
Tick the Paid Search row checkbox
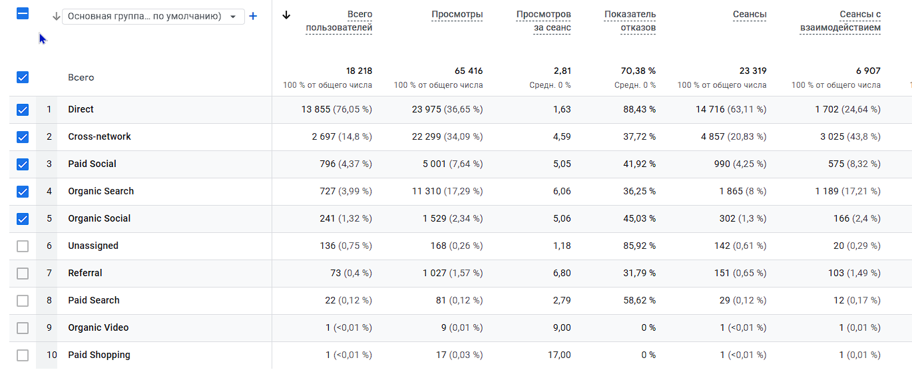[23, 301]
